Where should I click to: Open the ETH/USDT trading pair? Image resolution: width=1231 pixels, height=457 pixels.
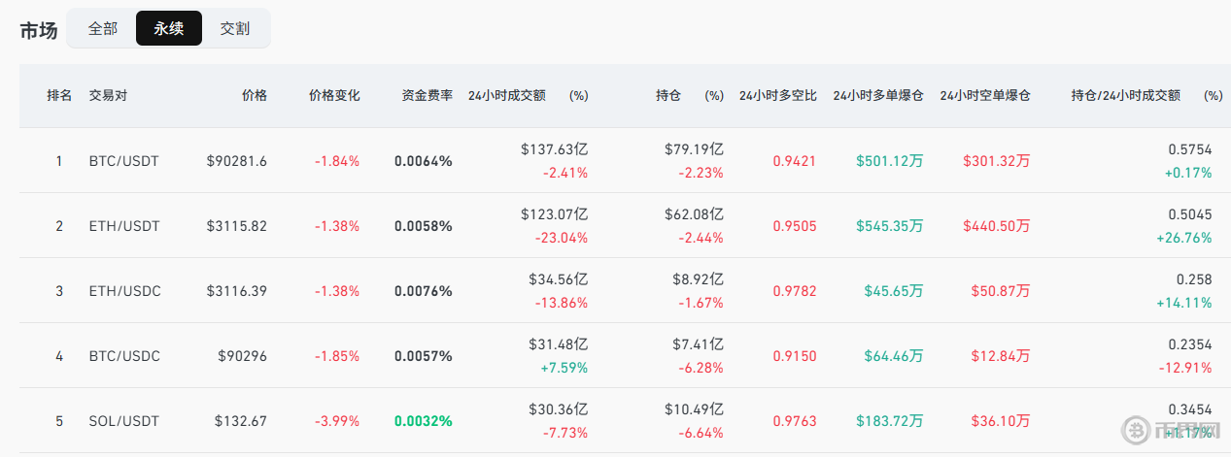point(123,226)
